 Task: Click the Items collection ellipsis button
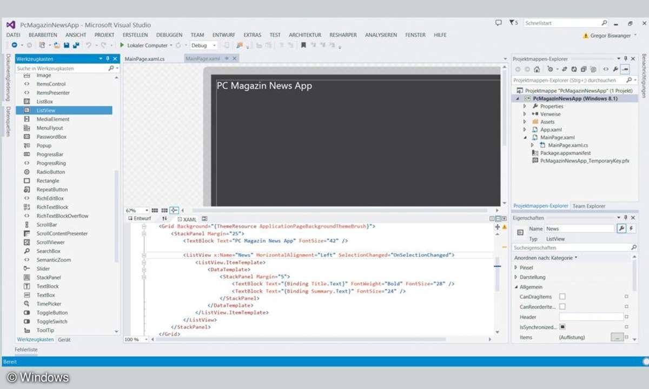point(617,338)
